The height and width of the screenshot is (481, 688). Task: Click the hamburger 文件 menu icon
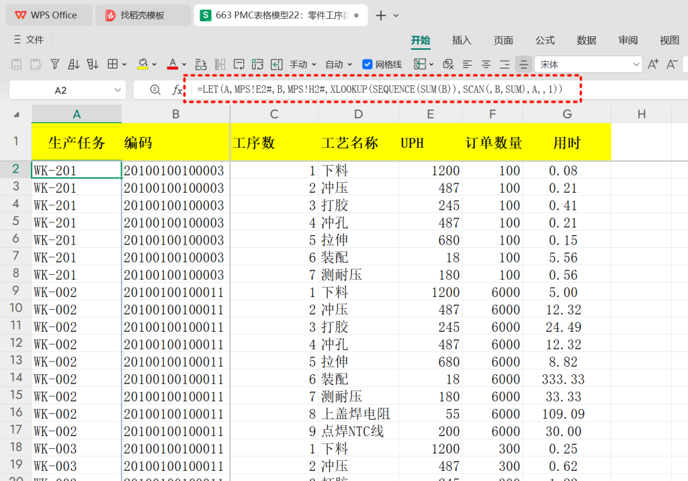pos(17,40)
